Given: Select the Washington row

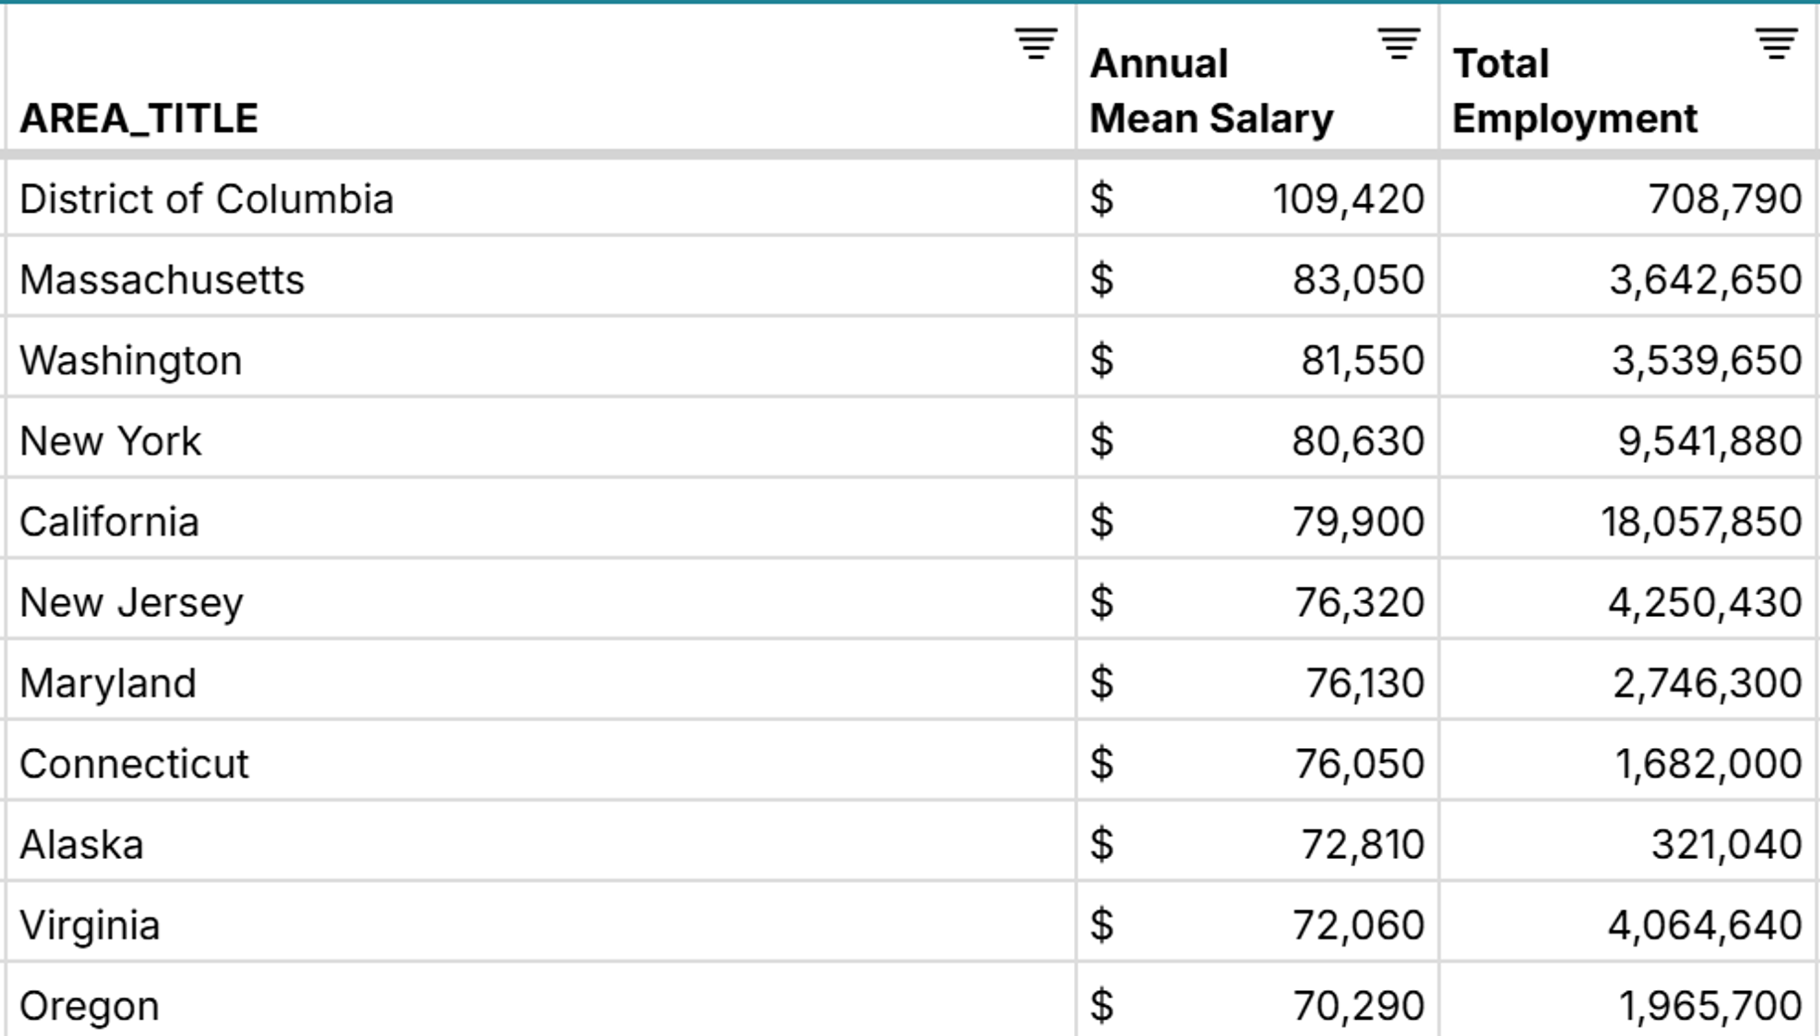Looking at the screenshot, I should [130, 360].
